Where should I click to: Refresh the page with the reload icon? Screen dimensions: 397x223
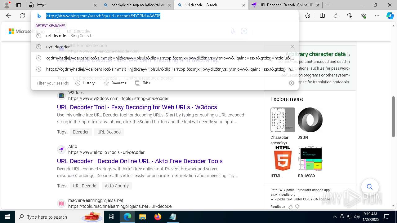coord(22,16)
